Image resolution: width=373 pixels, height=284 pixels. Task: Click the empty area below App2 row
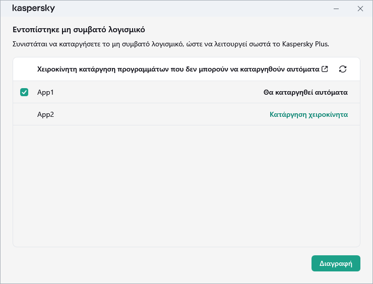tap(186, 186)
